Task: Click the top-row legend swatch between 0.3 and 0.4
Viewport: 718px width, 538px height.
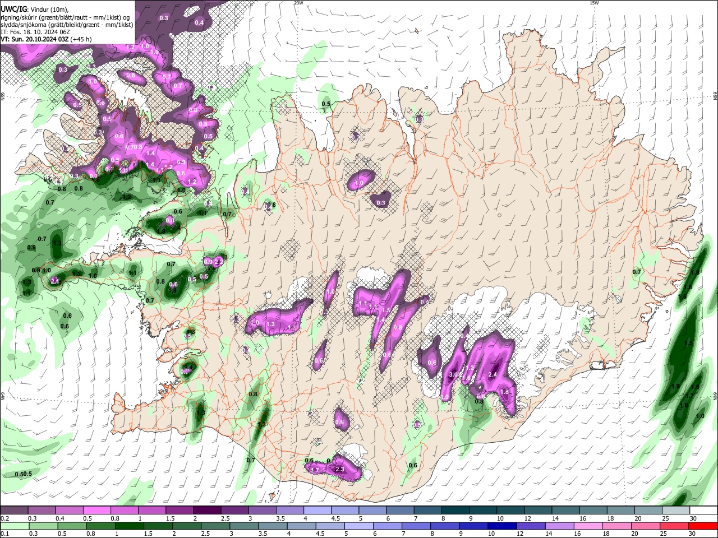Action: coord(42,511)
